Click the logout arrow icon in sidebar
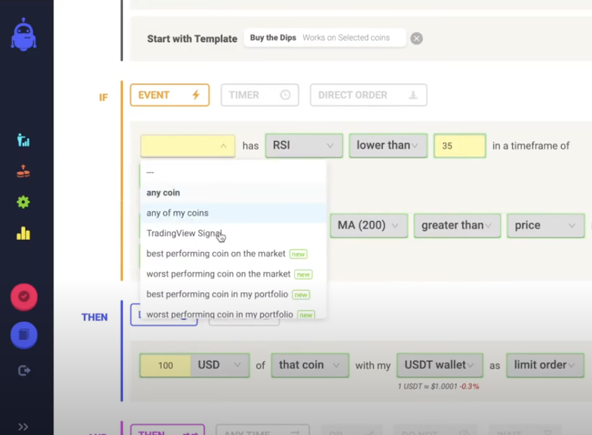 pos(24,371)
